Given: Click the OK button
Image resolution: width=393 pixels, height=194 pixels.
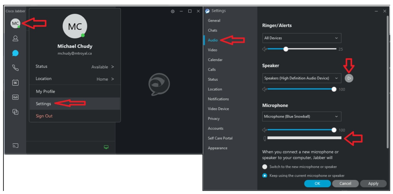Looking at the screenshot, I should [317, 183].
